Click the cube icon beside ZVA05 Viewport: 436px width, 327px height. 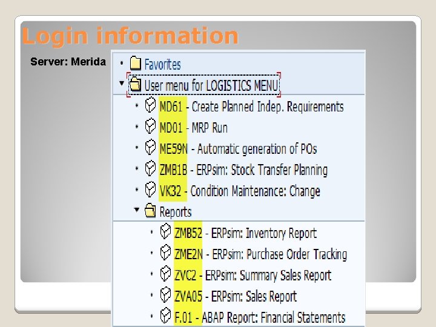[165, 296]
